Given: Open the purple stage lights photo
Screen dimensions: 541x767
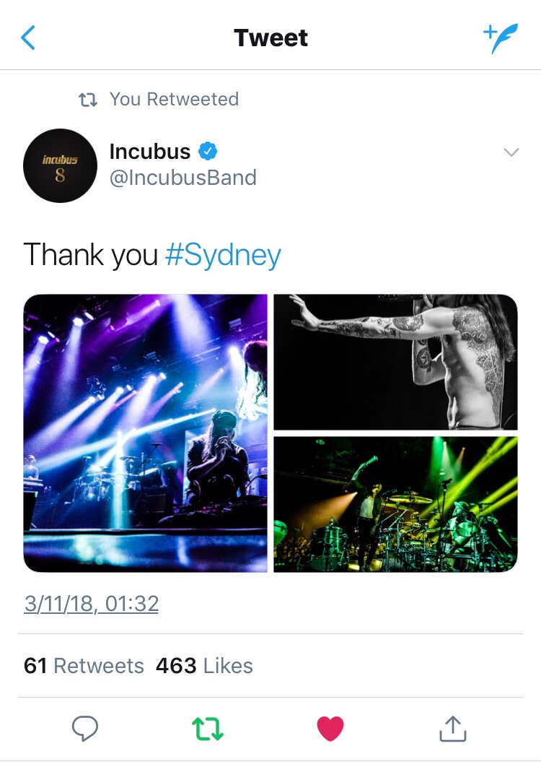Looking at the screenshot, I should click(146, 433).
